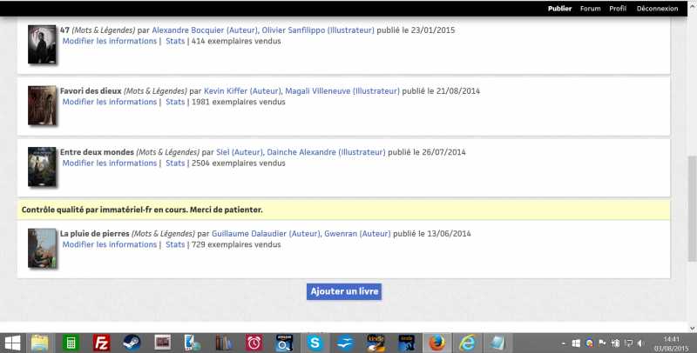Open the green calculator taskbar icon
This screenshot has width=697, height=353.
click(x=71, y=343)
